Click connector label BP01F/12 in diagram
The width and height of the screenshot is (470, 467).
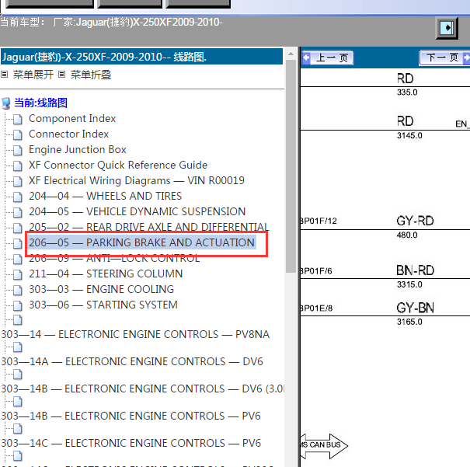tap(319, 221)
